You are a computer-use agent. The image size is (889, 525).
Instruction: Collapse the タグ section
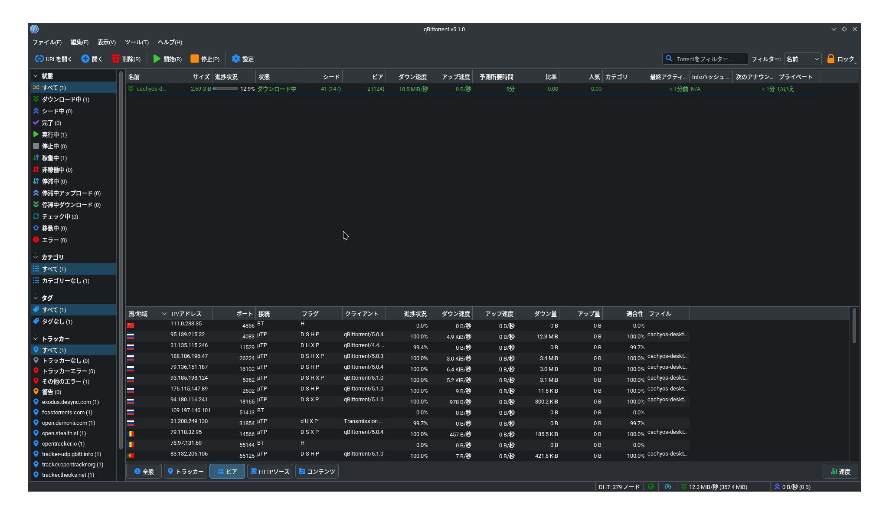(x=36, y=298)
